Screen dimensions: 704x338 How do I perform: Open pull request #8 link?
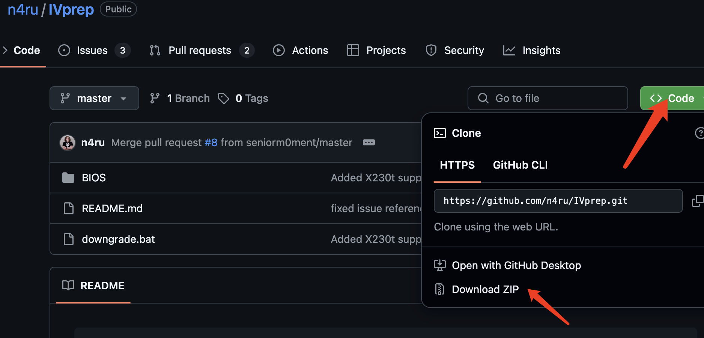point(211,142)
